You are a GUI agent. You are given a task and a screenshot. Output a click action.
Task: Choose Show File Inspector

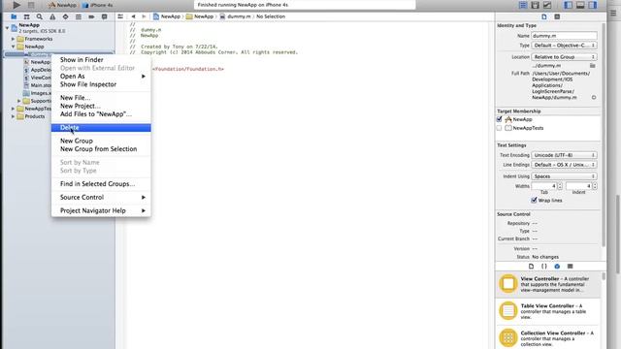coord(101,84)
